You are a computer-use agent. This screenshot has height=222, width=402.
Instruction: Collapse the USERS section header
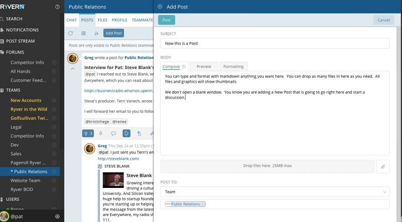[13, 199]
